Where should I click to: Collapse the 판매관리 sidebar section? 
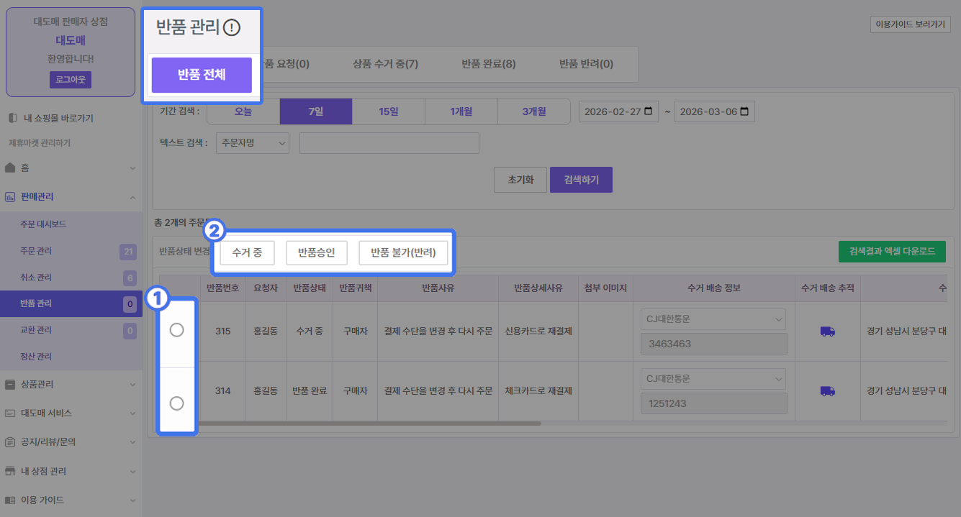click(132, 197)
